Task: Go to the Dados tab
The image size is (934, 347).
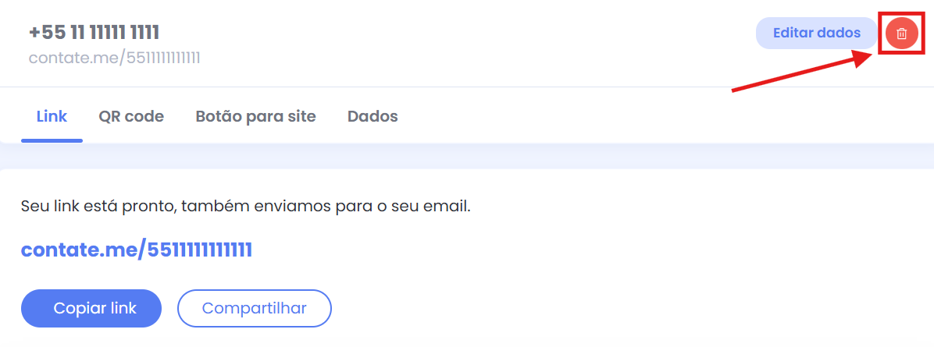Action: (373, 116)
